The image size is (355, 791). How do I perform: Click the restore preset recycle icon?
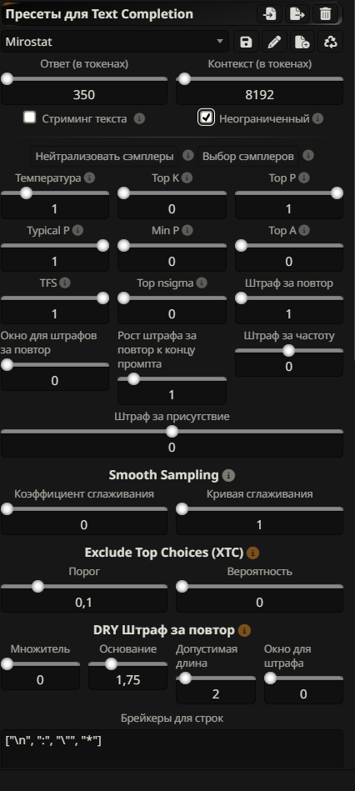click(x=331, y=42)
